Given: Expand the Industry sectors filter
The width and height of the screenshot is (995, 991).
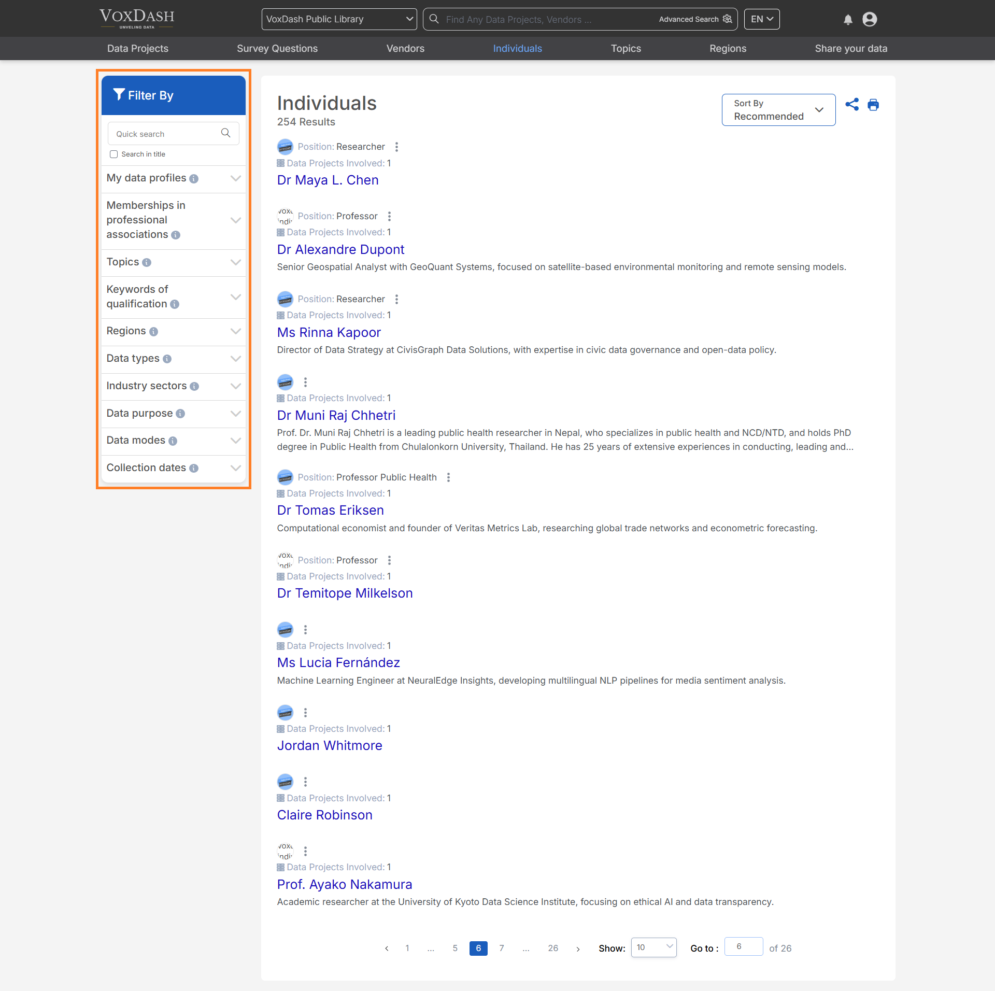Looking at the screenshot, I should 235,386.
